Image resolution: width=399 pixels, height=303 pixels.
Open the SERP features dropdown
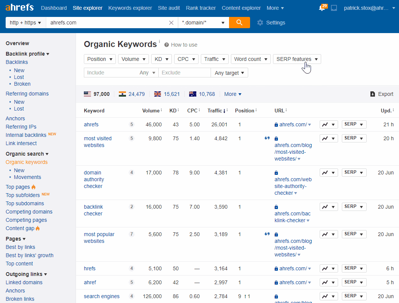pyautogui.click(x=297, y=59)
